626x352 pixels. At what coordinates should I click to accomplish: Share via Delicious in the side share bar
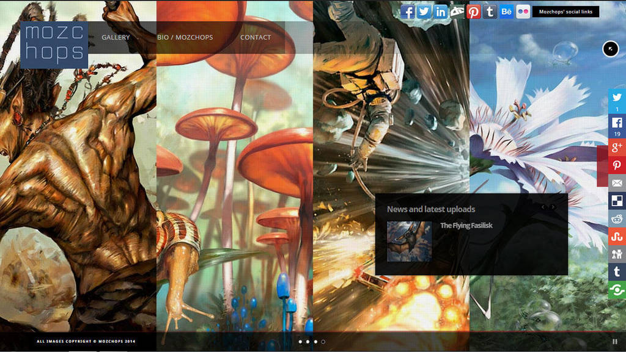point(617,201)
